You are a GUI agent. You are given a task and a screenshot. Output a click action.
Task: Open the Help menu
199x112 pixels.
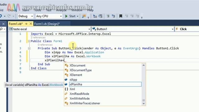pyautogui.click(x=90, y=10)
